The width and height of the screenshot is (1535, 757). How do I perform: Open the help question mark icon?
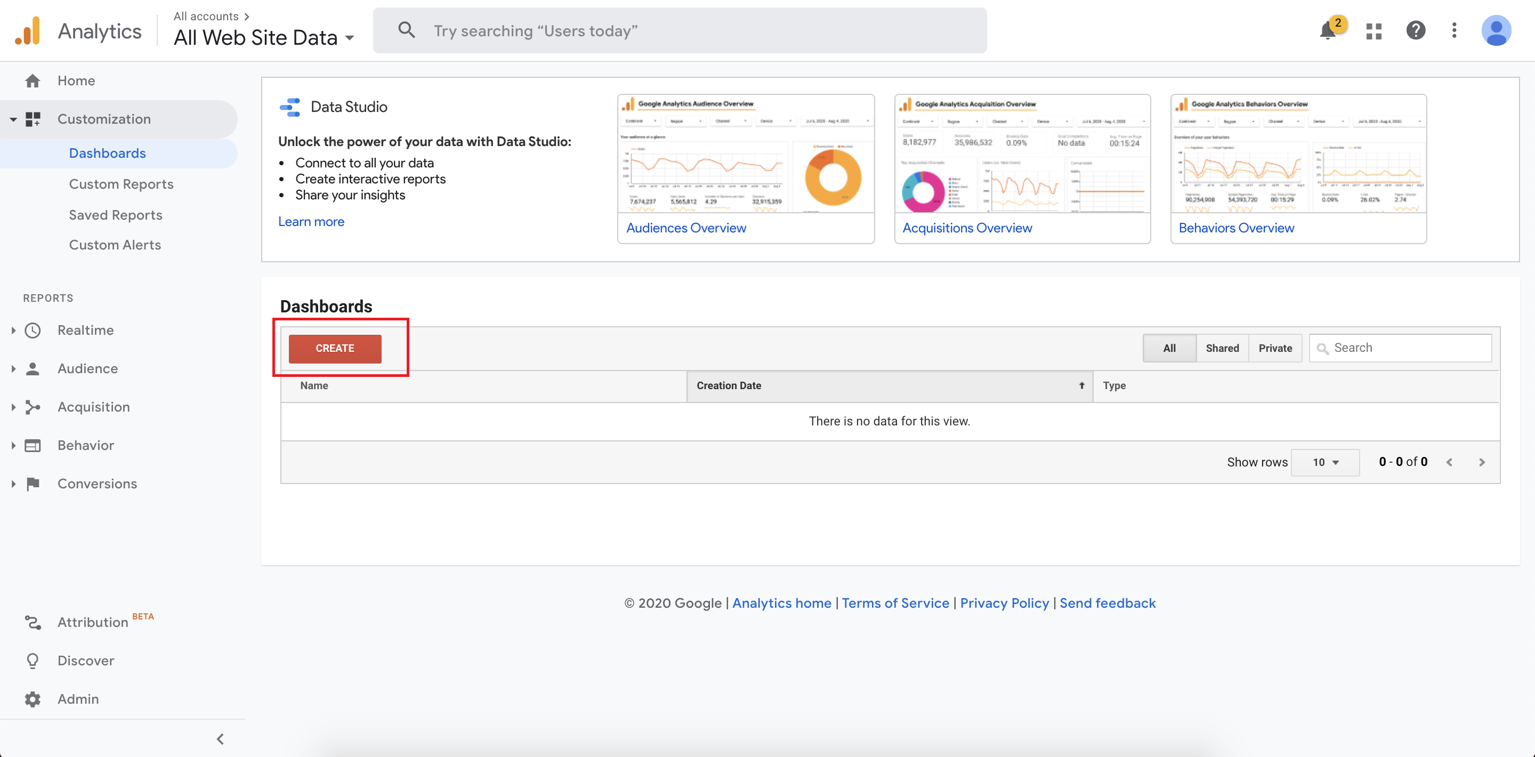1416,30
